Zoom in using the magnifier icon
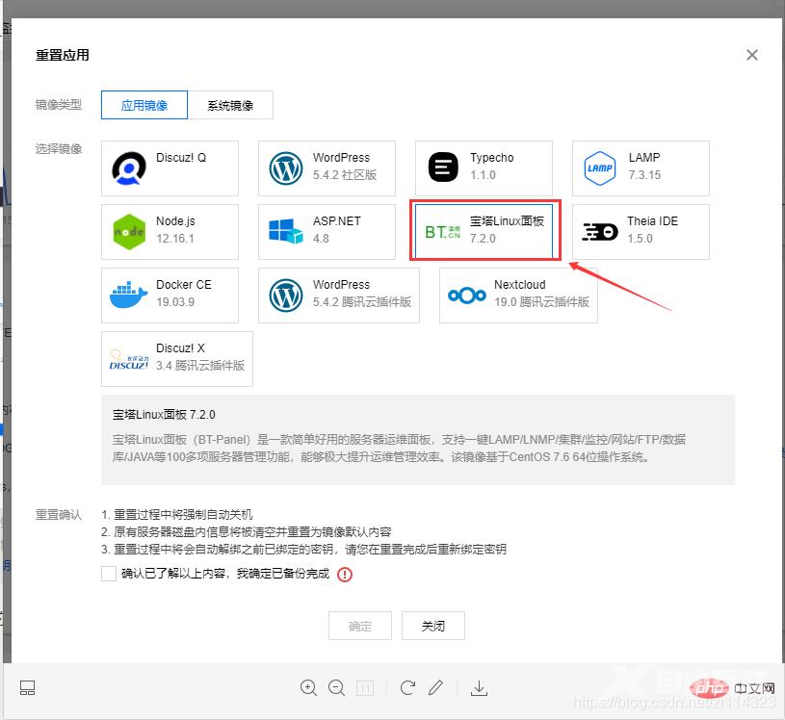 coord(309,687)
